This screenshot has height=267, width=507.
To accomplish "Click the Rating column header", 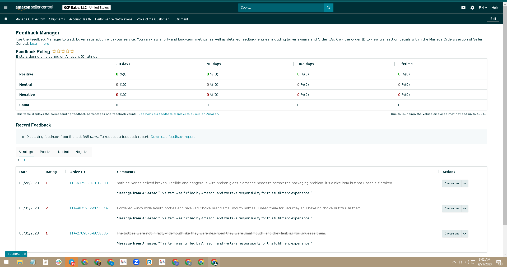I will coord(51,172).
